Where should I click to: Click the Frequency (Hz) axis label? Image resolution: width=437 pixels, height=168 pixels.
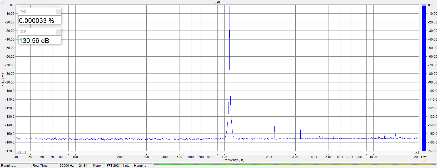click(x=233, y=160)
